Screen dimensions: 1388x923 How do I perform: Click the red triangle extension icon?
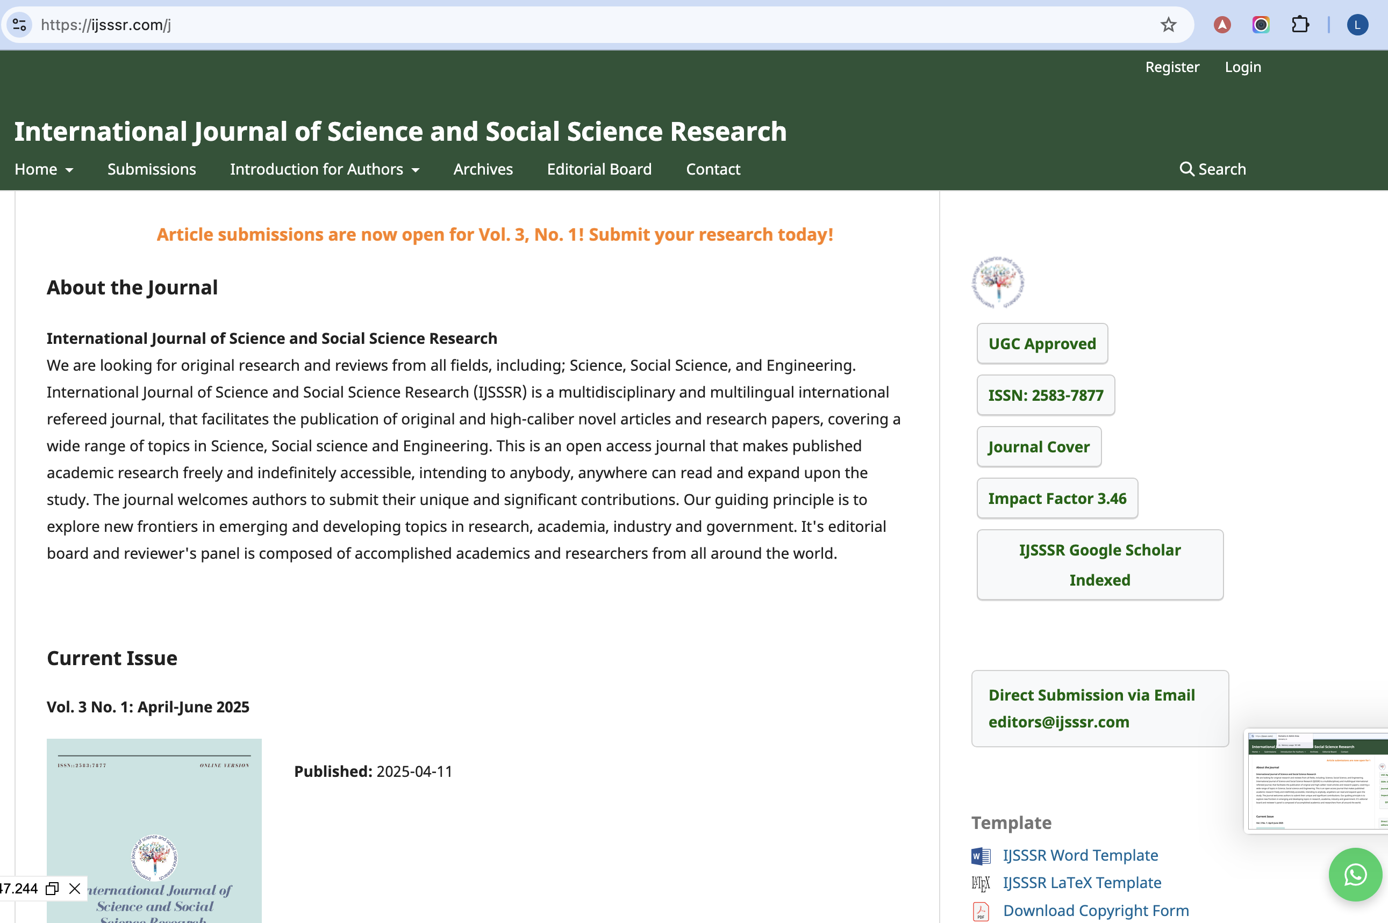(x=1222, y=25)
